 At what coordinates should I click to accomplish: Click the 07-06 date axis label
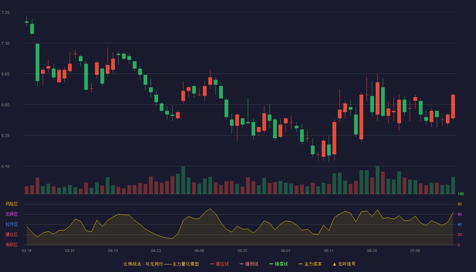point(415,251)
